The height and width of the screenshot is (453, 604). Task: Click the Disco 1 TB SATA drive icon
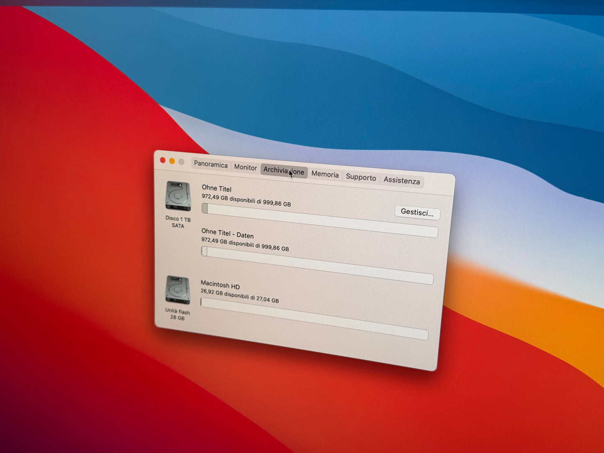pyautogui.click(x=178, y=196)
